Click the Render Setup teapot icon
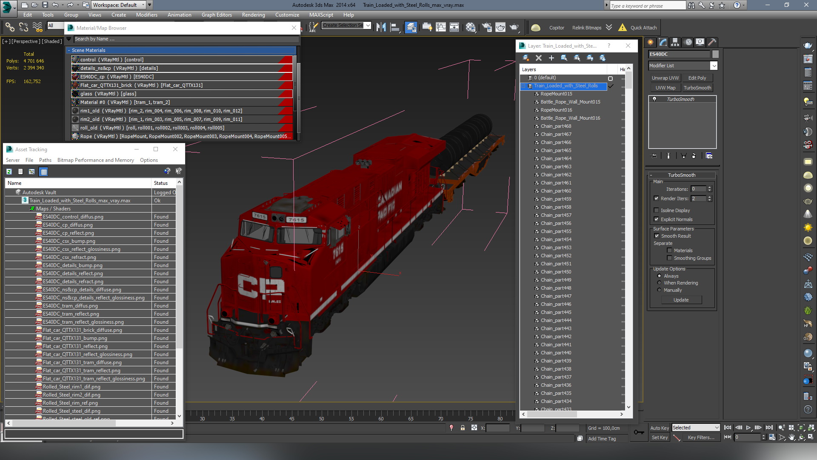 (487, 27)
